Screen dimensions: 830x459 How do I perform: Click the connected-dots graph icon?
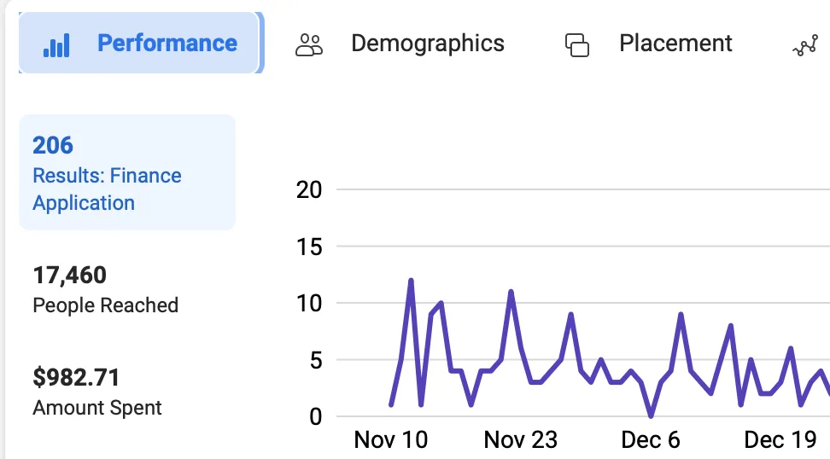tap(805, 45)
